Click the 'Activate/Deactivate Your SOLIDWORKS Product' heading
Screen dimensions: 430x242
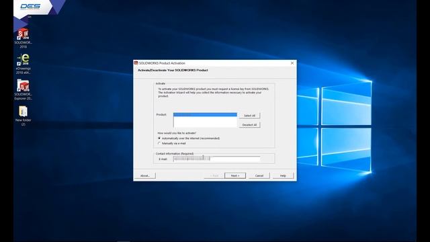point(173,70)
